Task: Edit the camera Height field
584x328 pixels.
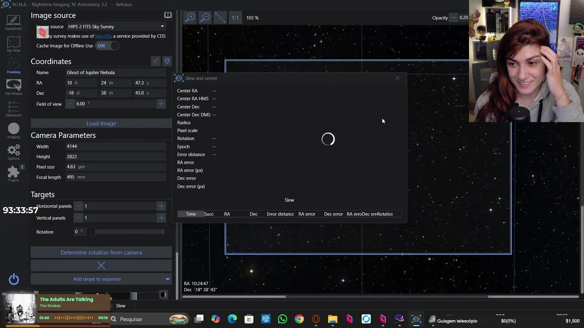Action: [116, 157]
